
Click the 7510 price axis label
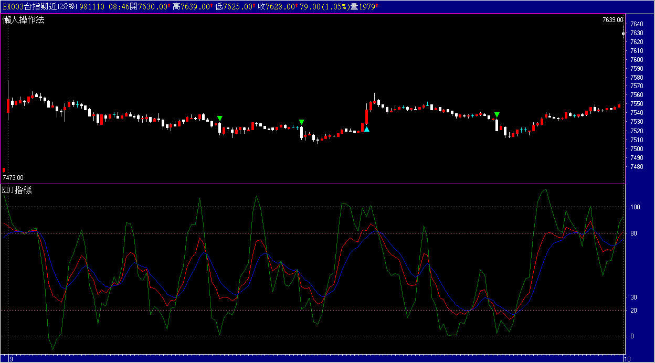(x=637, y=140)
